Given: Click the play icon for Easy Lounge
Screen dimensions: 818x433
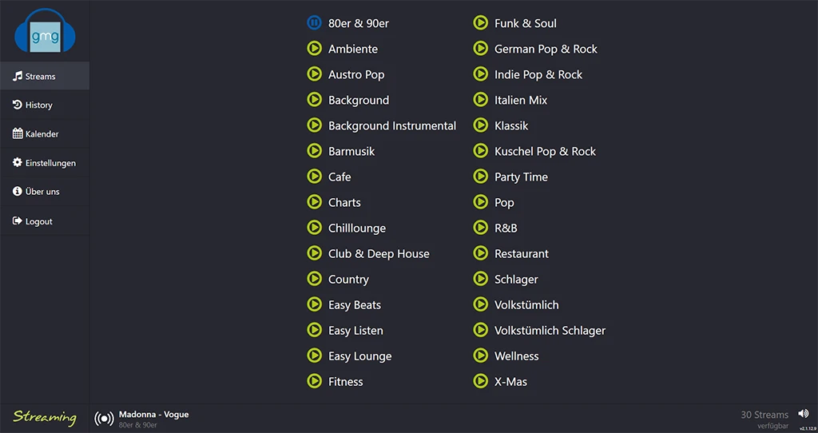Looking at the screenshot, I should (315, 356).
